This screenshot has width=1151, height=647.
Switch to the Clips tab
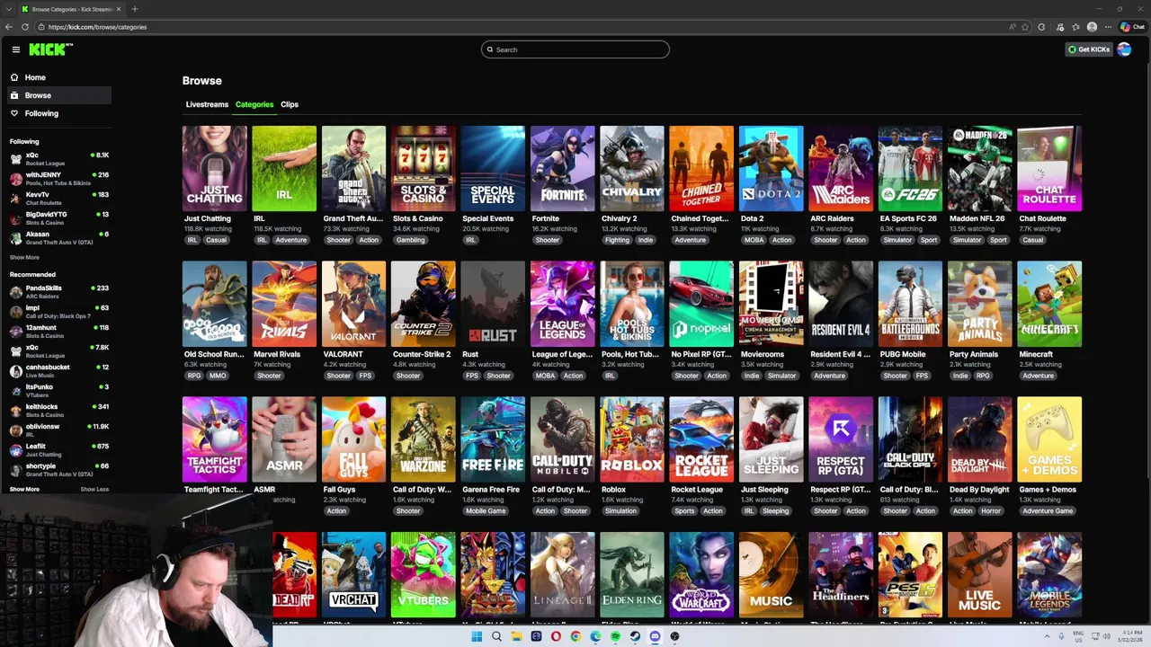pyautogui.click(x=290, y=104)
